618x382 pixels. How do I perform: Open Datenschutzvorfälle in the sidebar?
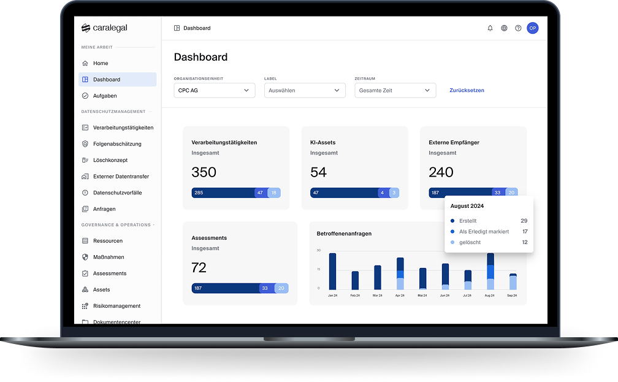click(118, 193)
